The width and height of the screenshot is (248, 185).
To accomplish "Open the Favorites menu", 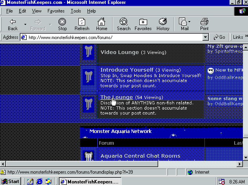I will click(56, 11).
